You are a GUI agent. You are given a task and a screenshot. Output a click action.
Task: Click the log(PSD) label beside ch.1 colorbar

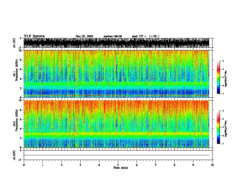(226, 79)
